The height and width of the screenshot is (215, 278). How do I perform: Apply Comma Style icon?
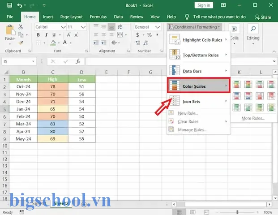(157, 35)
